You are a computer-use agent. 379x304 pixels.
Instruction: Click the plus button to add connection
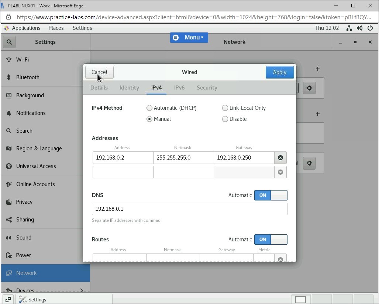point(317,69)
